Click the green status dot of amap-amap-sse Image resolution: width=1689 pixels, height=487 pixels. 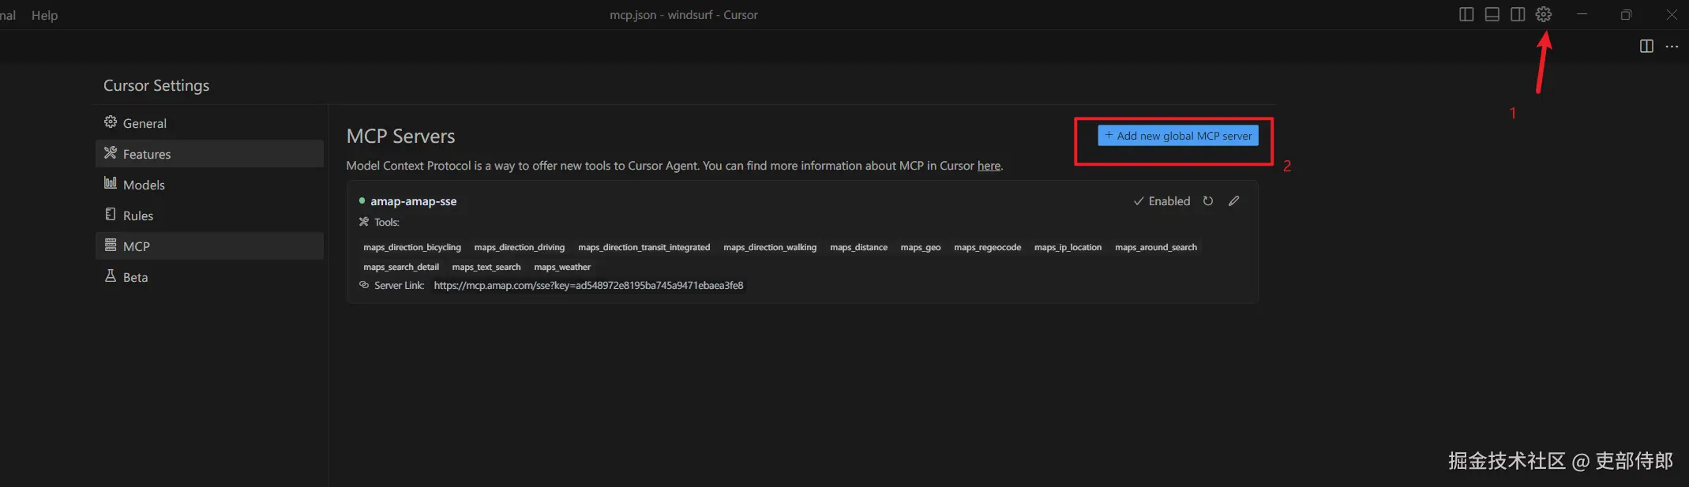[362, 200]
